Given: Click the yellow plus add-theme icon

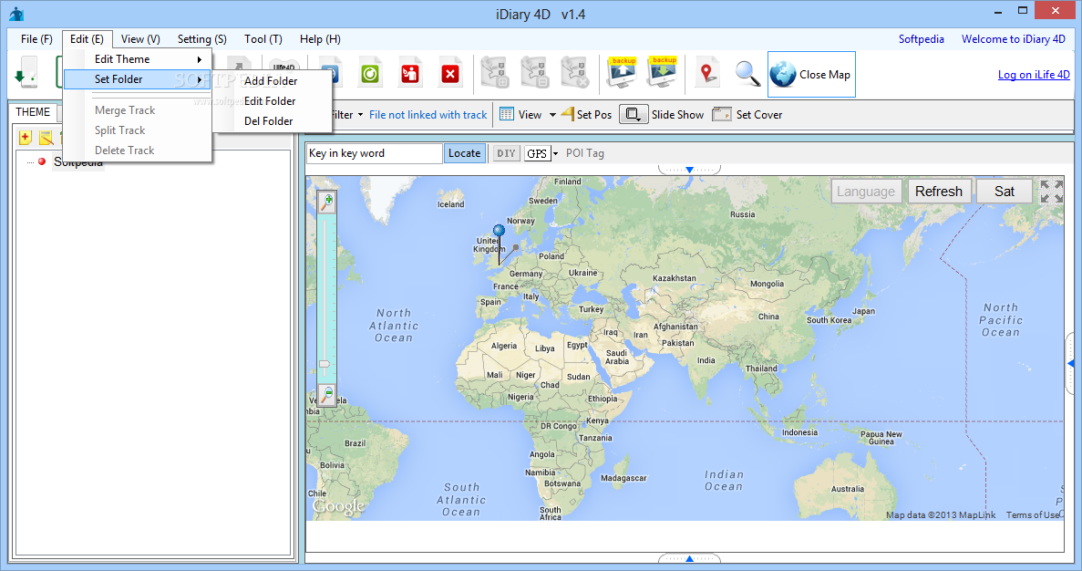Looking at the screenshot, I should pyautogui.click(x=25, y=138).
